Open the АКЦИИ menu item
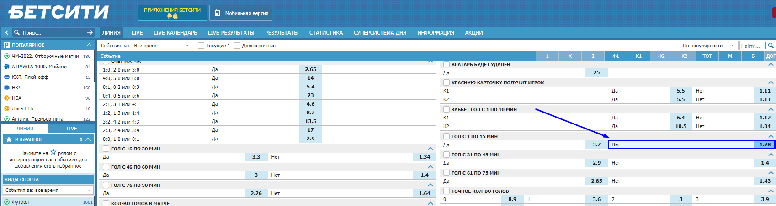 click(x=474, y=32)
